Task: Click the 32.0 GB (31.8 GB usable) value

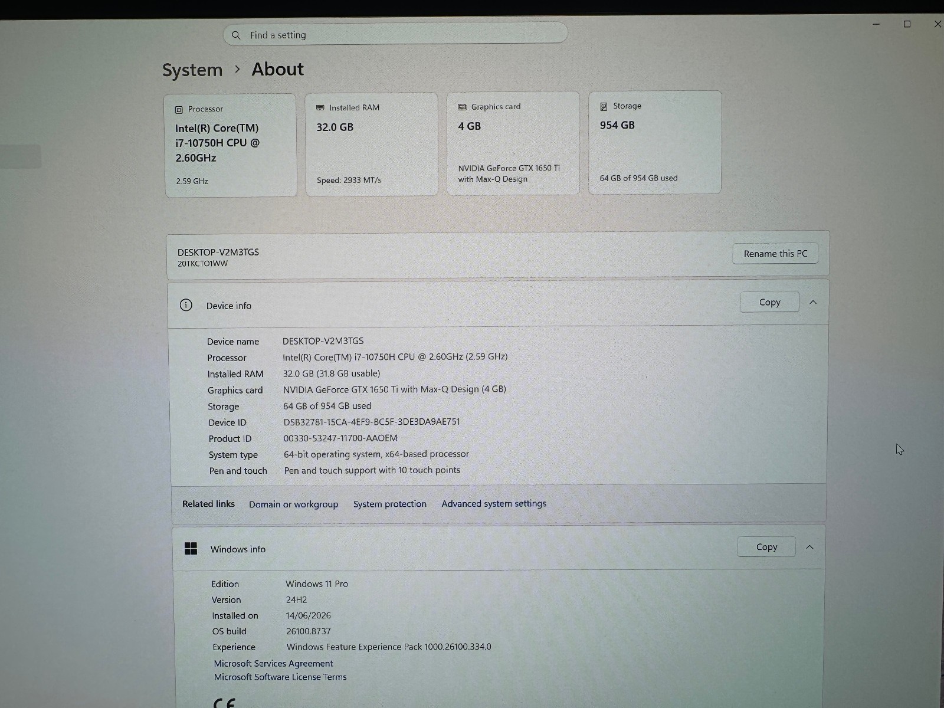Action: tap(332, 373)
